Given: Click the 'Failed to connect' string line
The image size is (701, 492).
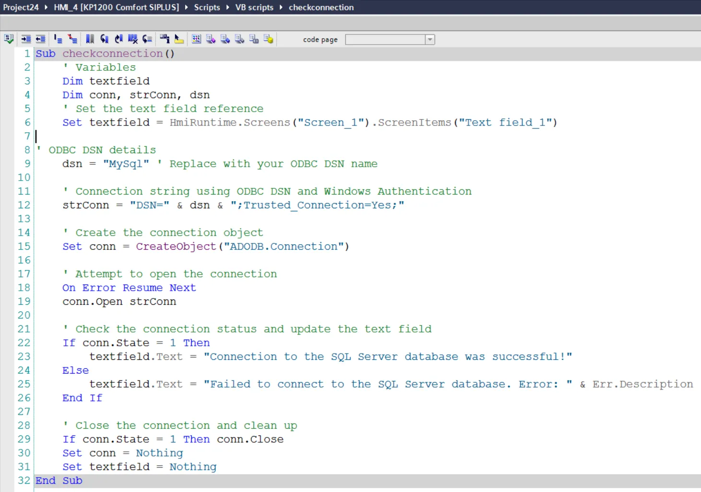Looking at the screenshot, I should coord(391,384).
